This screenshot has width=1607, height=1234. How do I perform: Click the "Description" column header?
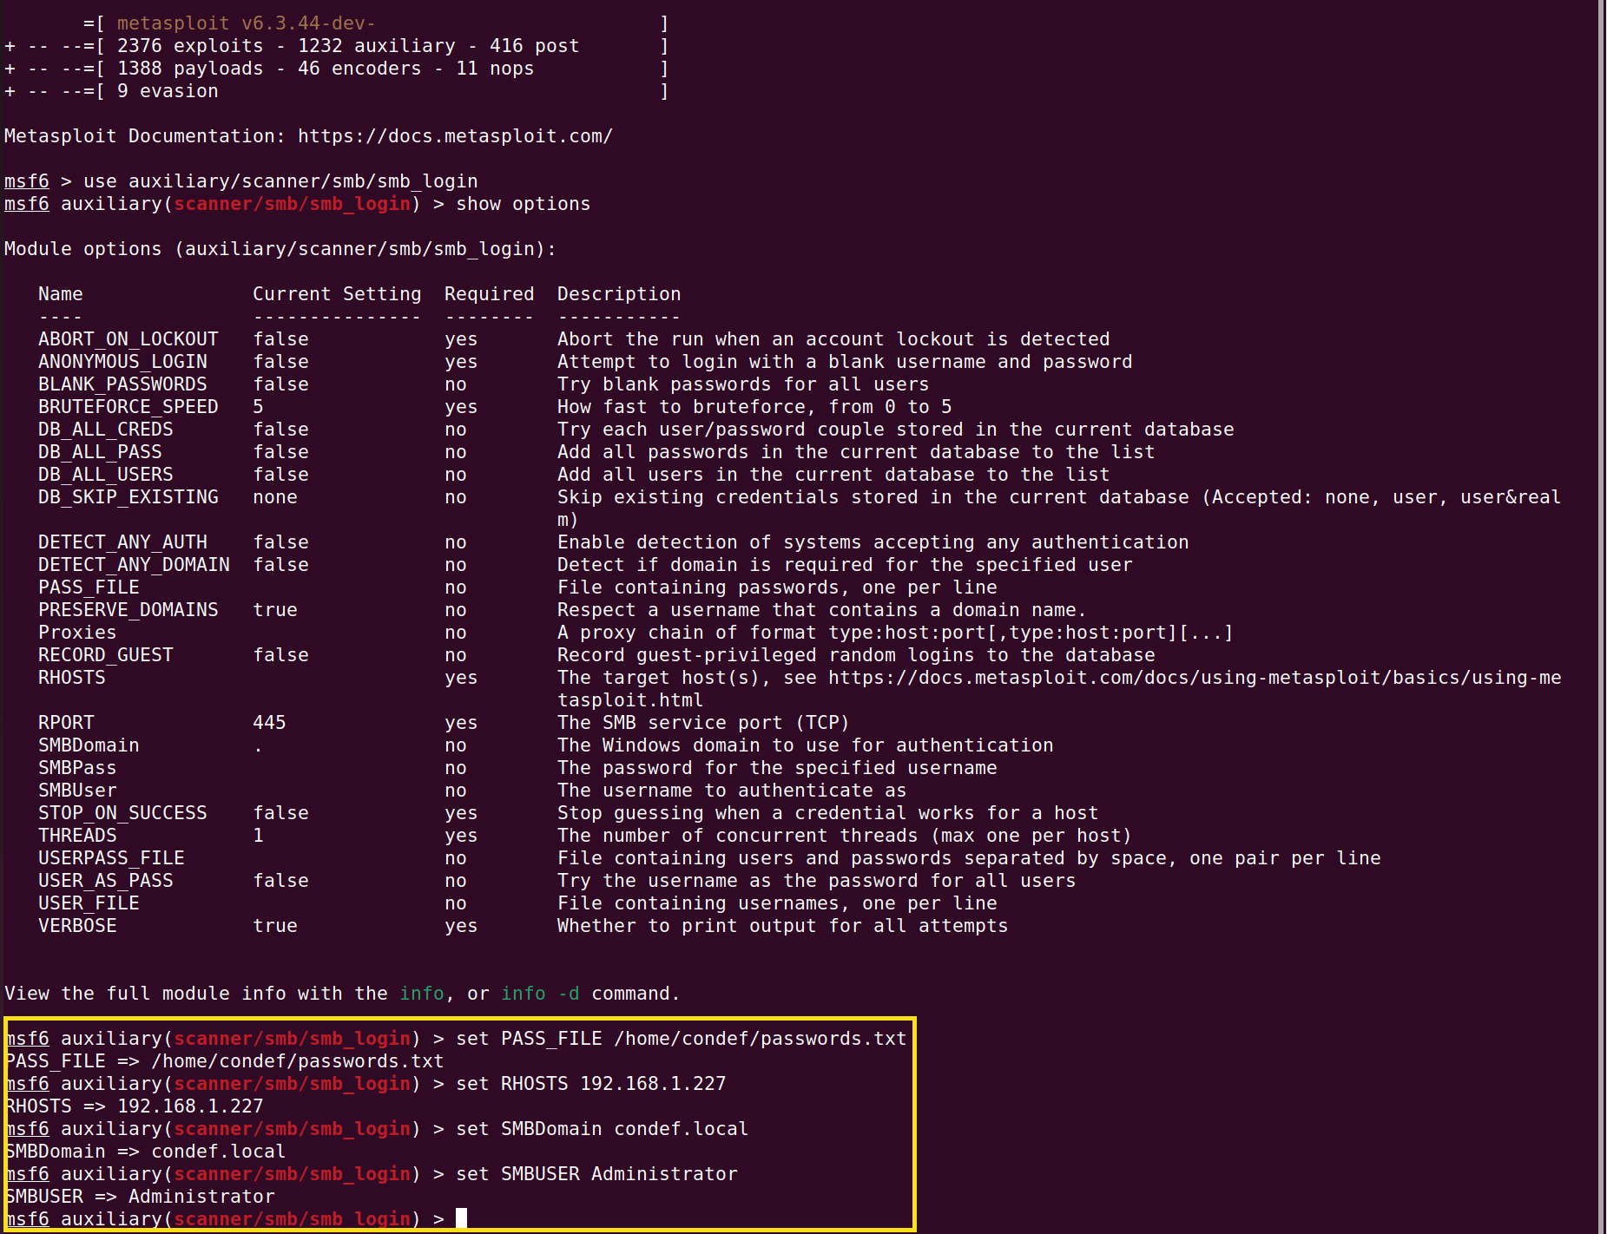click(x=618, y=294)
